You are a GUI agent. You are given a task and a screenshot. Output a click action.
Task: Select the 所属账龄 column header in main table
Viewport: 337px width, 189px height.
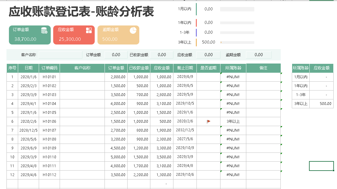click(x=233, y=68)
